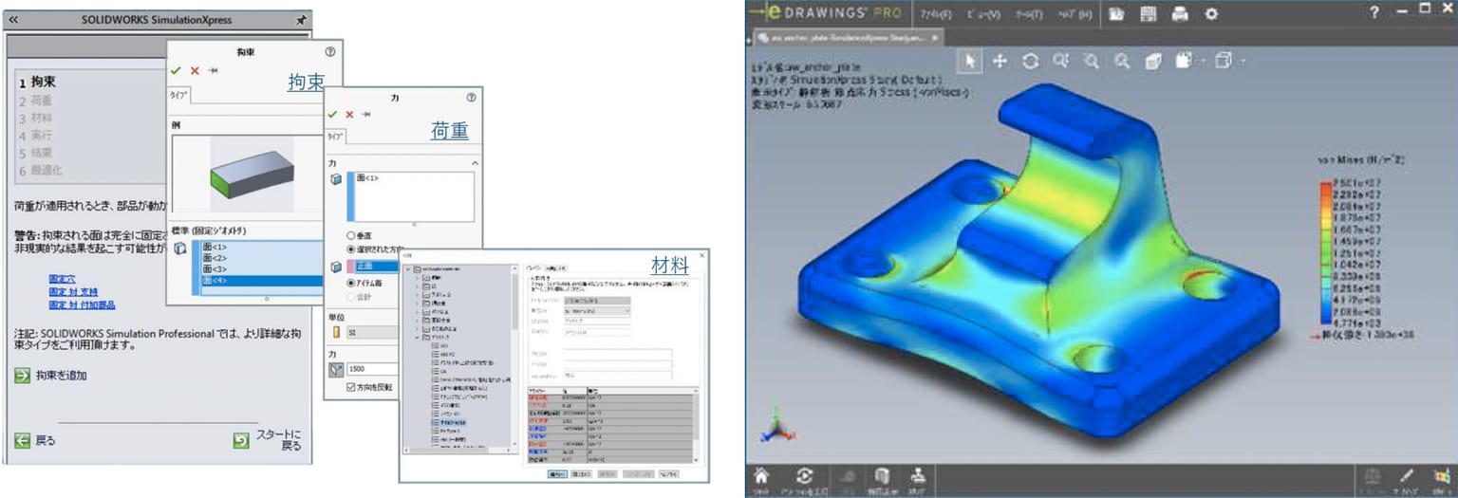
Task: Open the display style shaded icon
Action: click(x=1184, y=62)
